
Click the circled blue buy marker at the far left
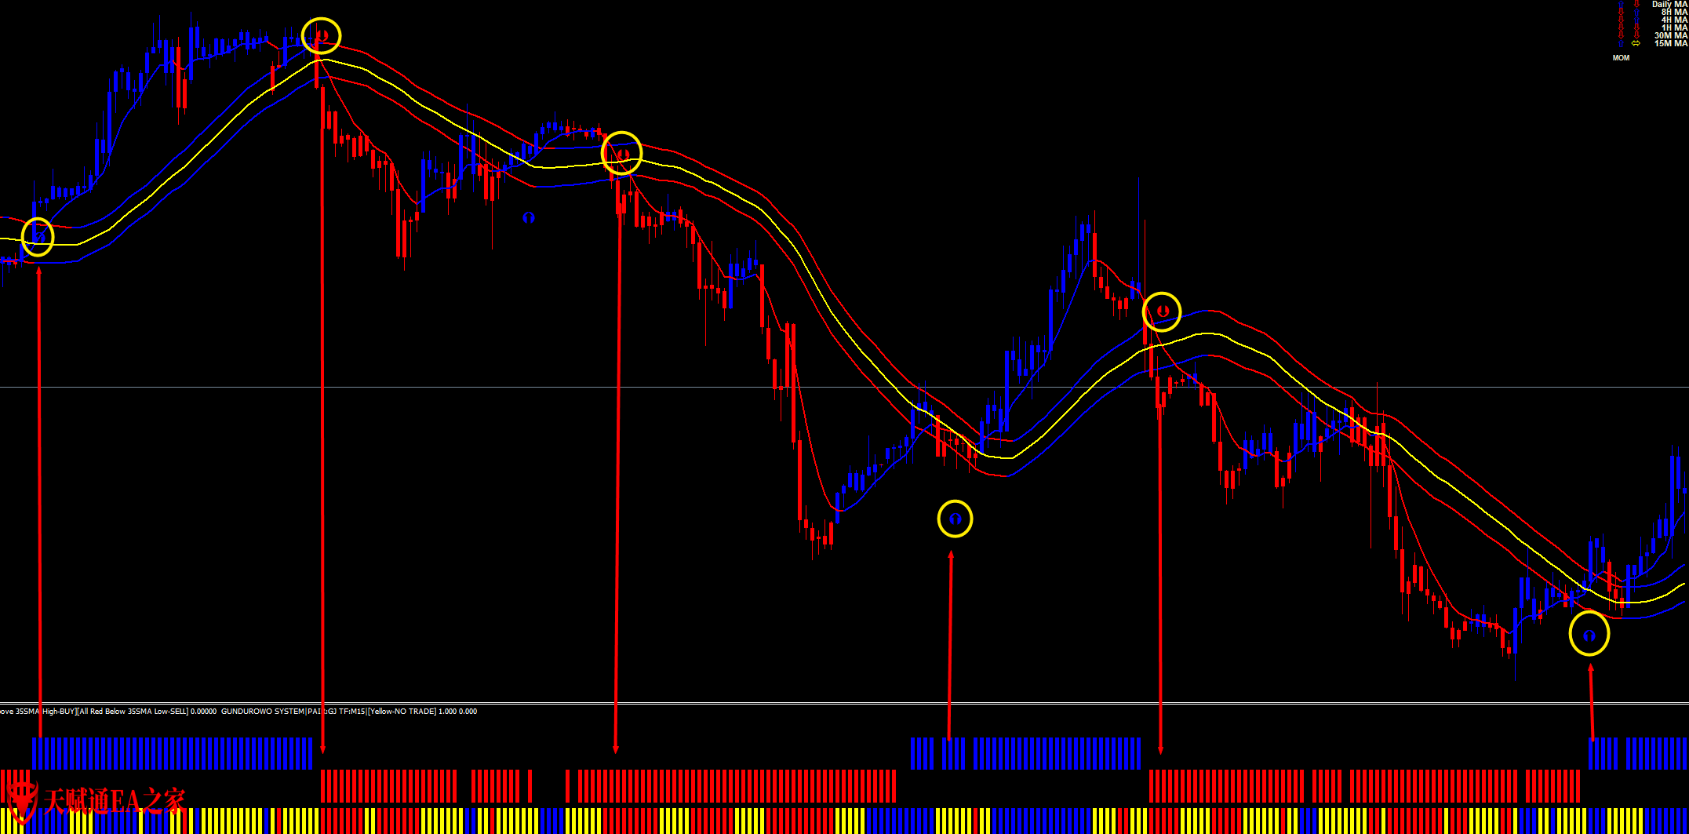tap(38, 236)
